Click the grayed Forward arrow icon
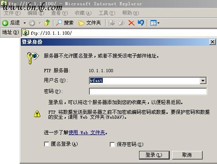The height and width of the screenshot is (164, 217). (32, 23)
